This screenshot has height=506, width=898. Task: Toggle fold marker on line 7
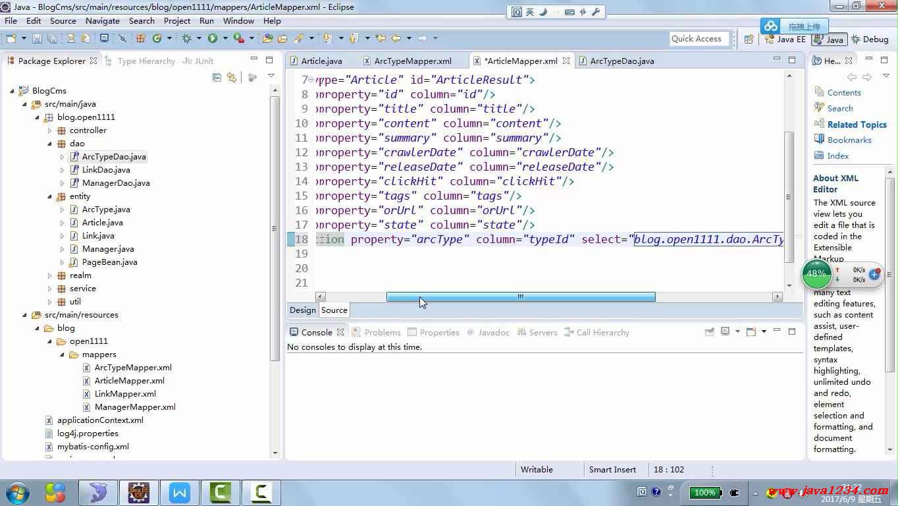point(311,80)
